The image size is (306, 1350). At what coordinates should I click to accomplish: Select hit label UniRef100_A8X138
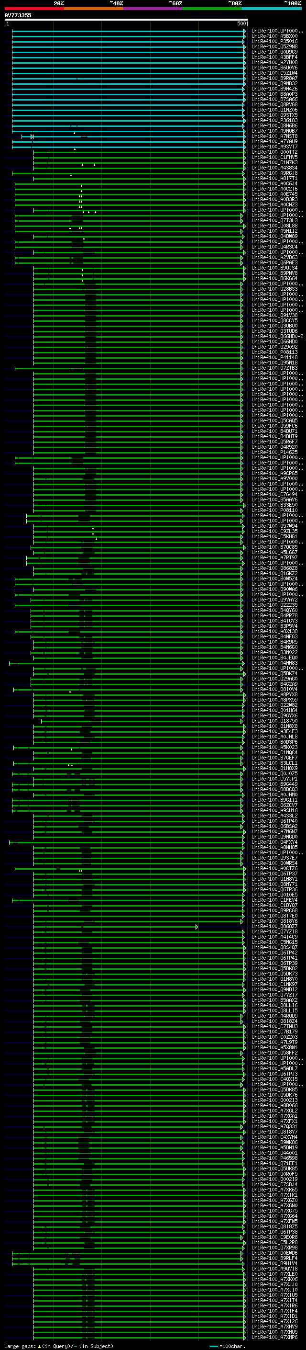(274, 632)
